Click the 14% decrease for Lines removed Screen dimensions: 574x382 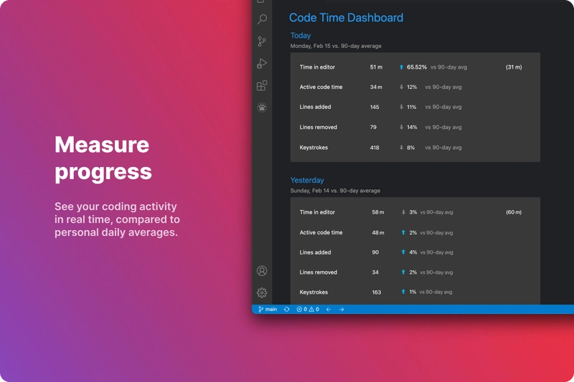[412, 127]
